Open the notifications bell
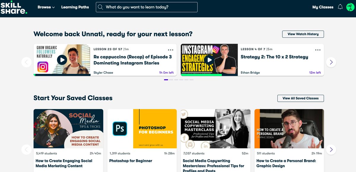This screenshot has width=356, height=172. [x=340, y=7]
